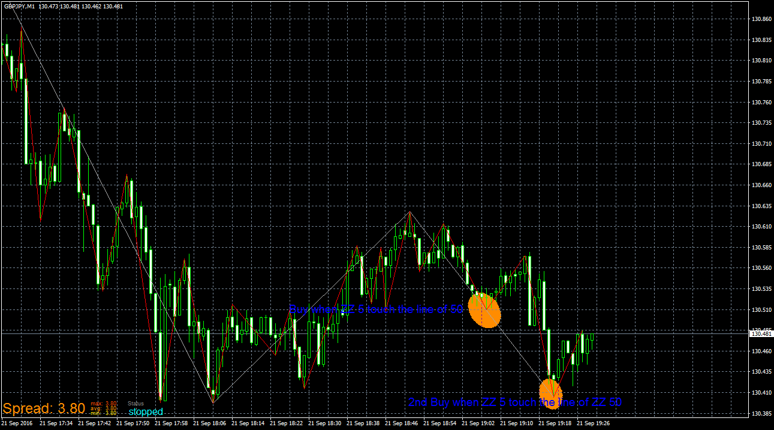Click the 130.735 price scale label
This screenshot has height=430, width=774.
click(761, 123)
